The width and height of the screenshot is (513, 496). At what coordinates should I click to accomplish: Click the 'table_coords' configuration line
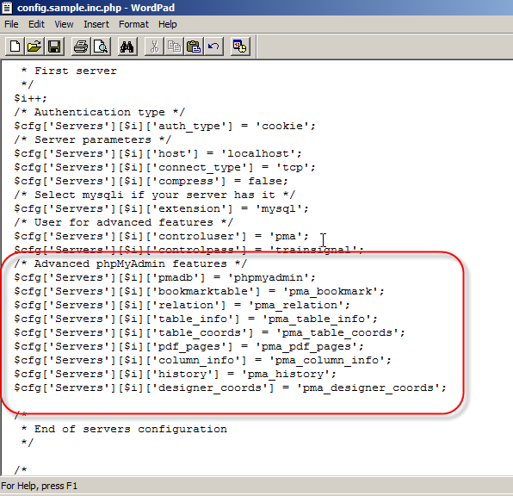tap(210, 332)
